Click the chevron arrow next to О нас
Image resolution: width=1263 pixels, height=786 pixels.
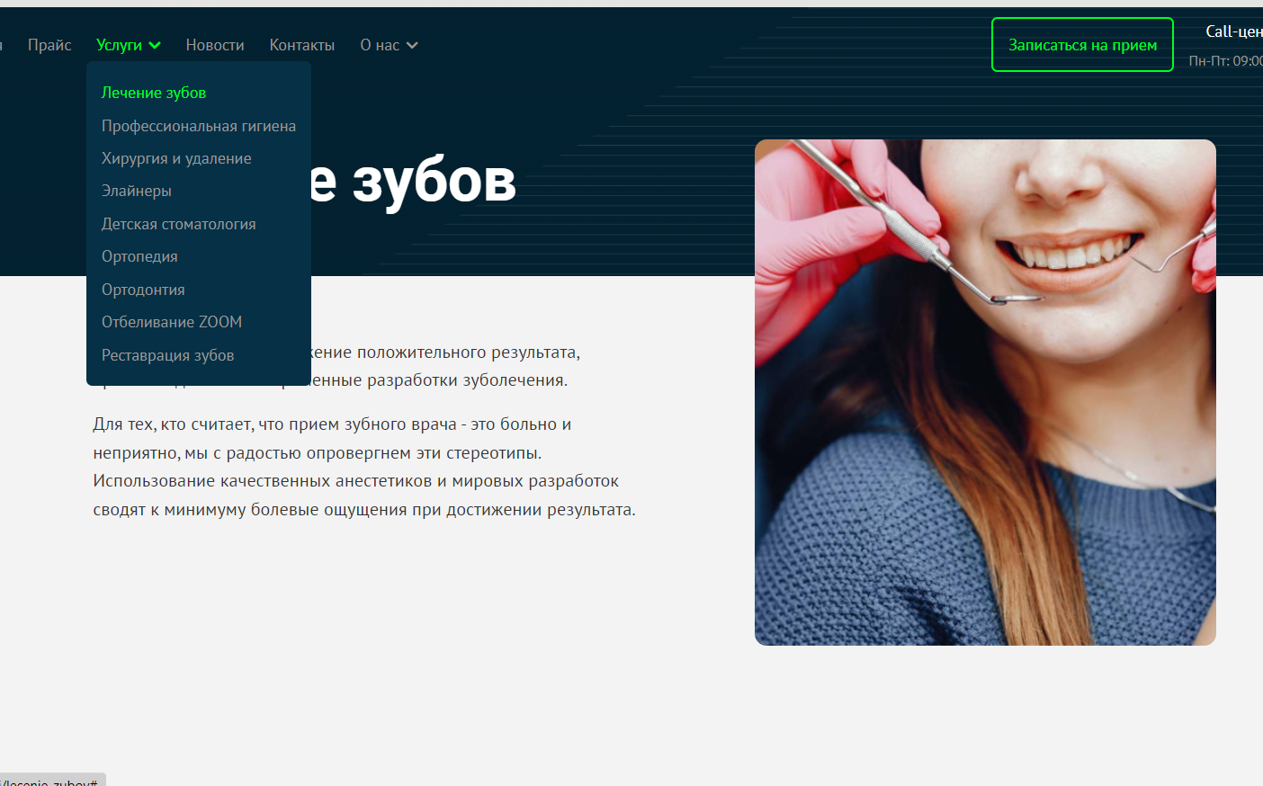point(412,45)
